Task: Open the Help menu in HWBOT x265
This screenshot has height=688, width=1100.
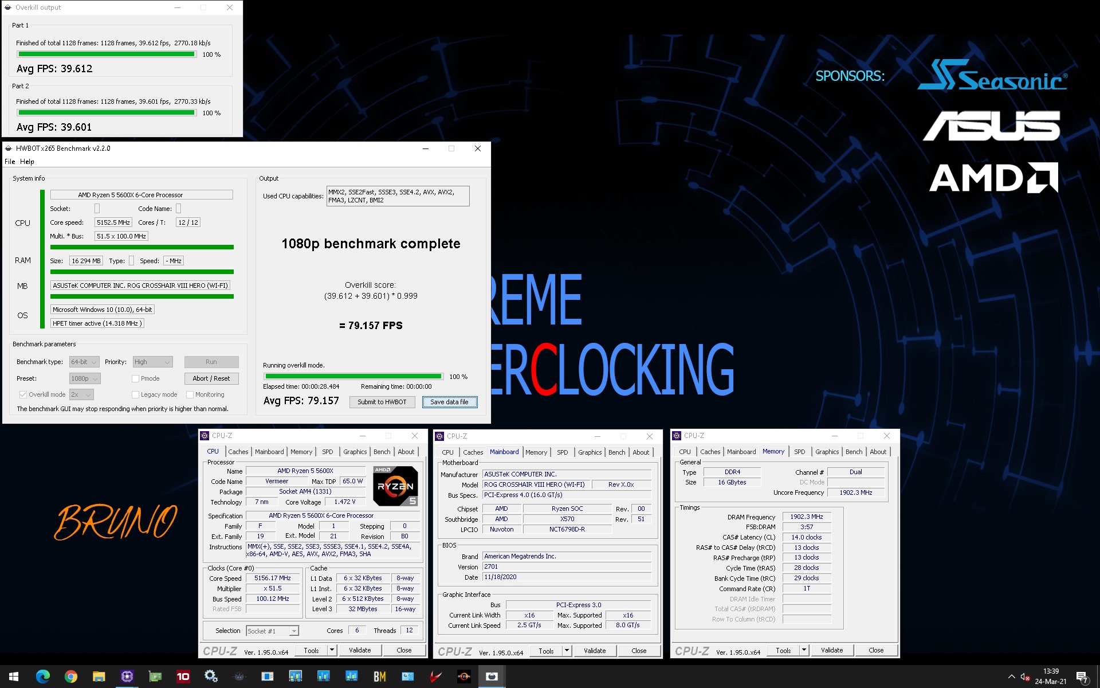Action: [x=27, y=162]
